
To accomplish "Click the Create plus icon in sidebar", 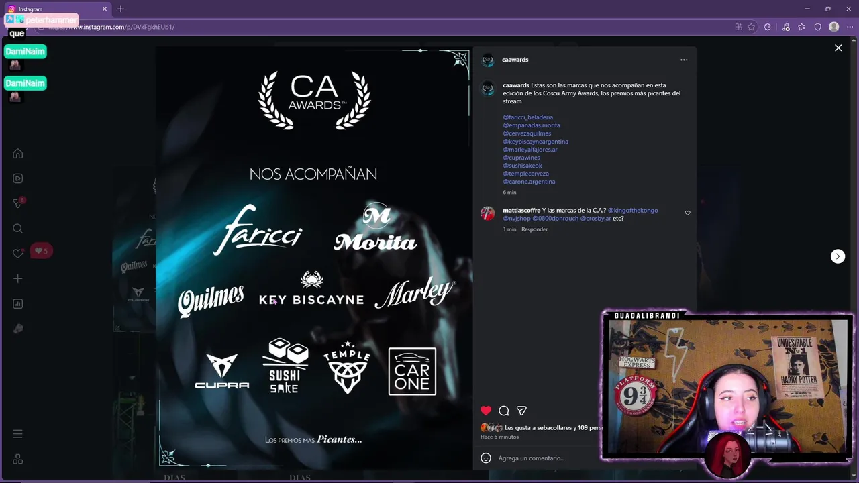I will point(18,278).
